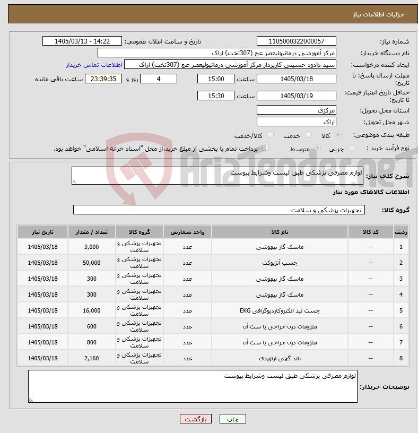Select the کالا radio button
This screenshot has width=418, height=433.
click(338, 135)
